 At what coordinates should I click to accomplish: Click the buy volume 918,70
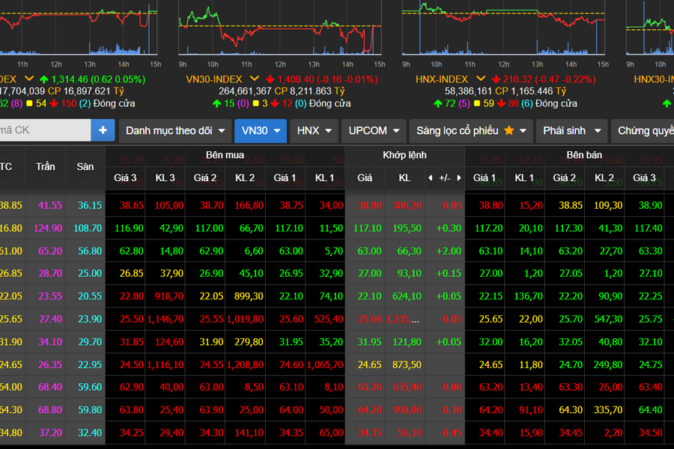point(169,296)
